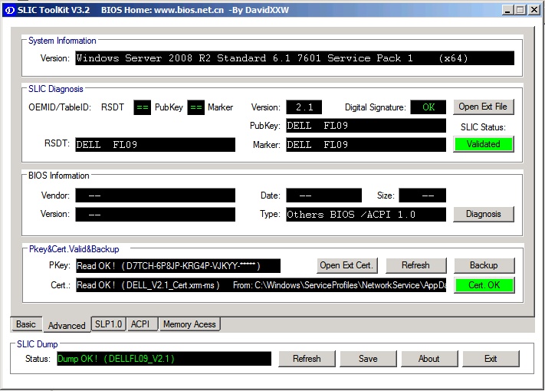
Task: Click the == indicator between PubKey and Marker
Action: pos(196,107)
